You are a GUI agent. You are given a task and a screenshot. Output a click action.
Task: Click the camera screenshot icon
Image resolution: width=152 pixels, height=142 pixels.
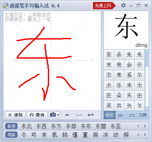click(x=53, y=115)
